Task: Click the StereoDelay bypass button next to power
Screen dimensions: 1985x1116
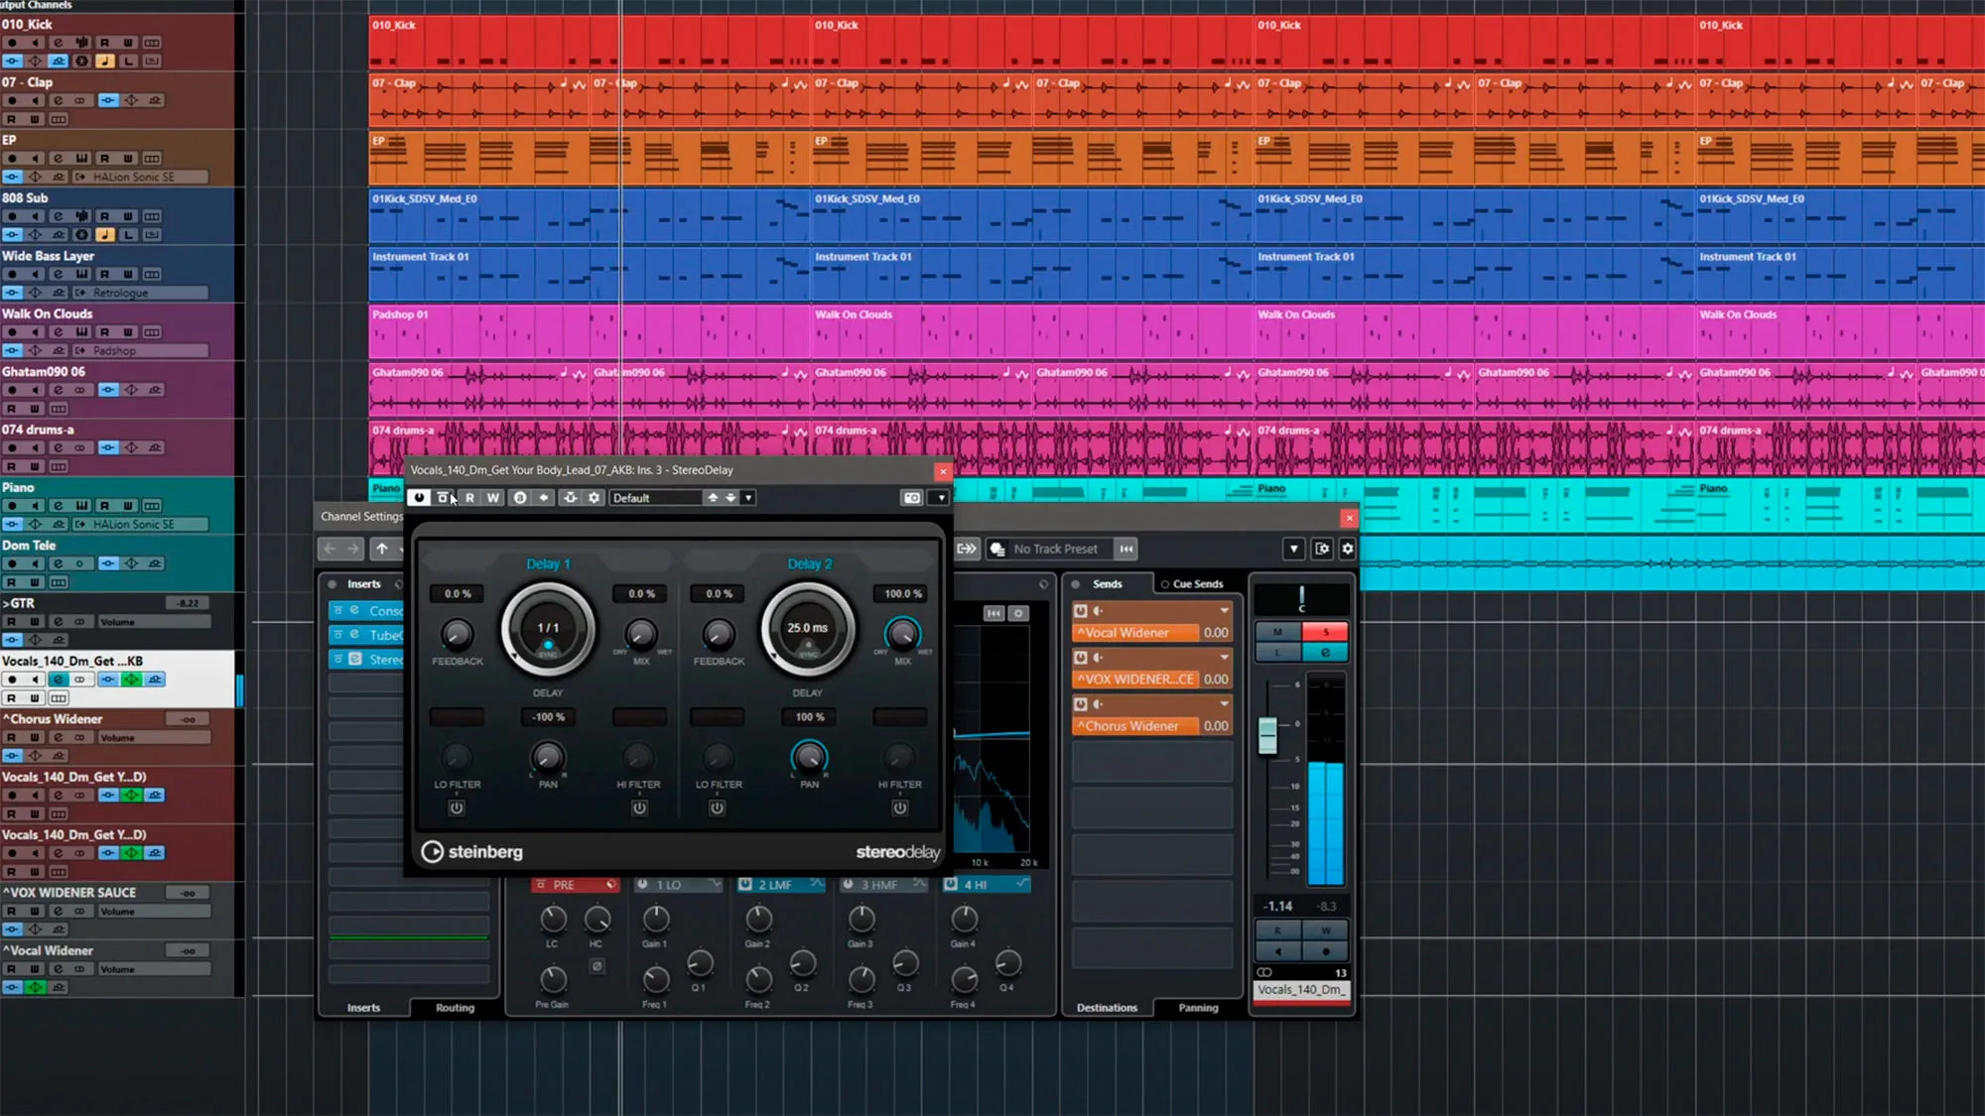Action: (444, 498)
